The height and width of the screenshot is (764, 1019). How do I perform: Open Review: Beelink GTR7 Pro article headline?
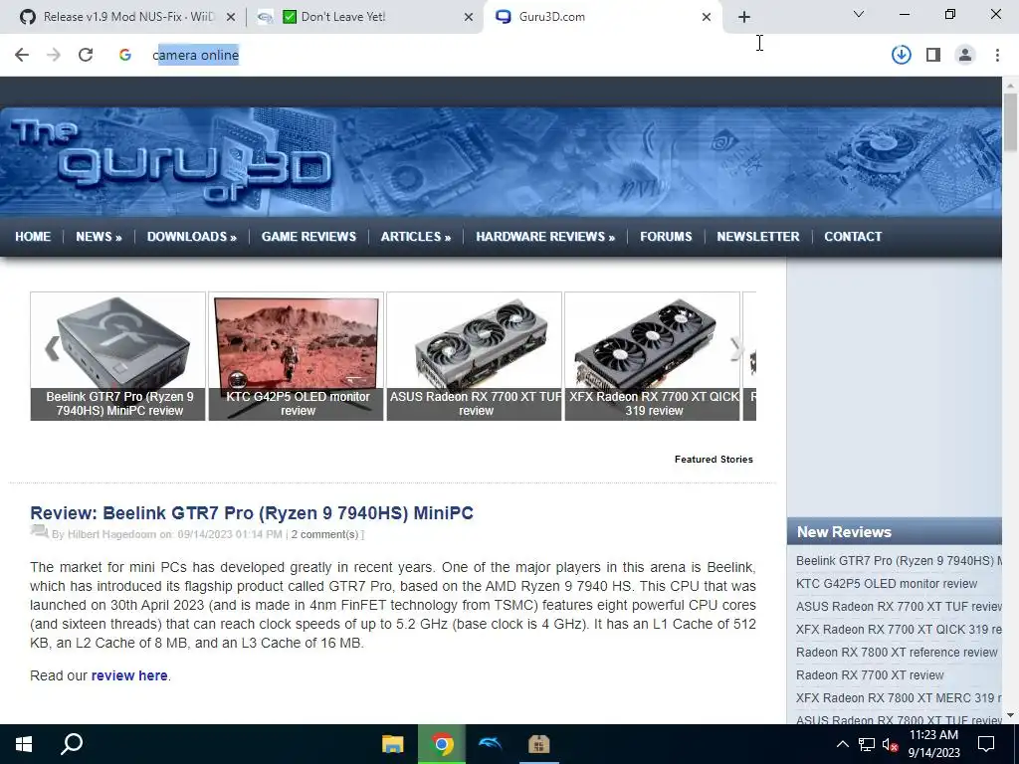coord(252,512)
